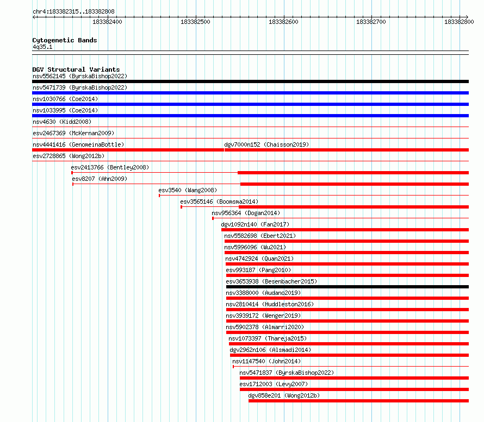Click the red nsv4441416 variant bar
Image resolution: width=484 pixels, height=422 pixels.
click(x=128, y=150)
